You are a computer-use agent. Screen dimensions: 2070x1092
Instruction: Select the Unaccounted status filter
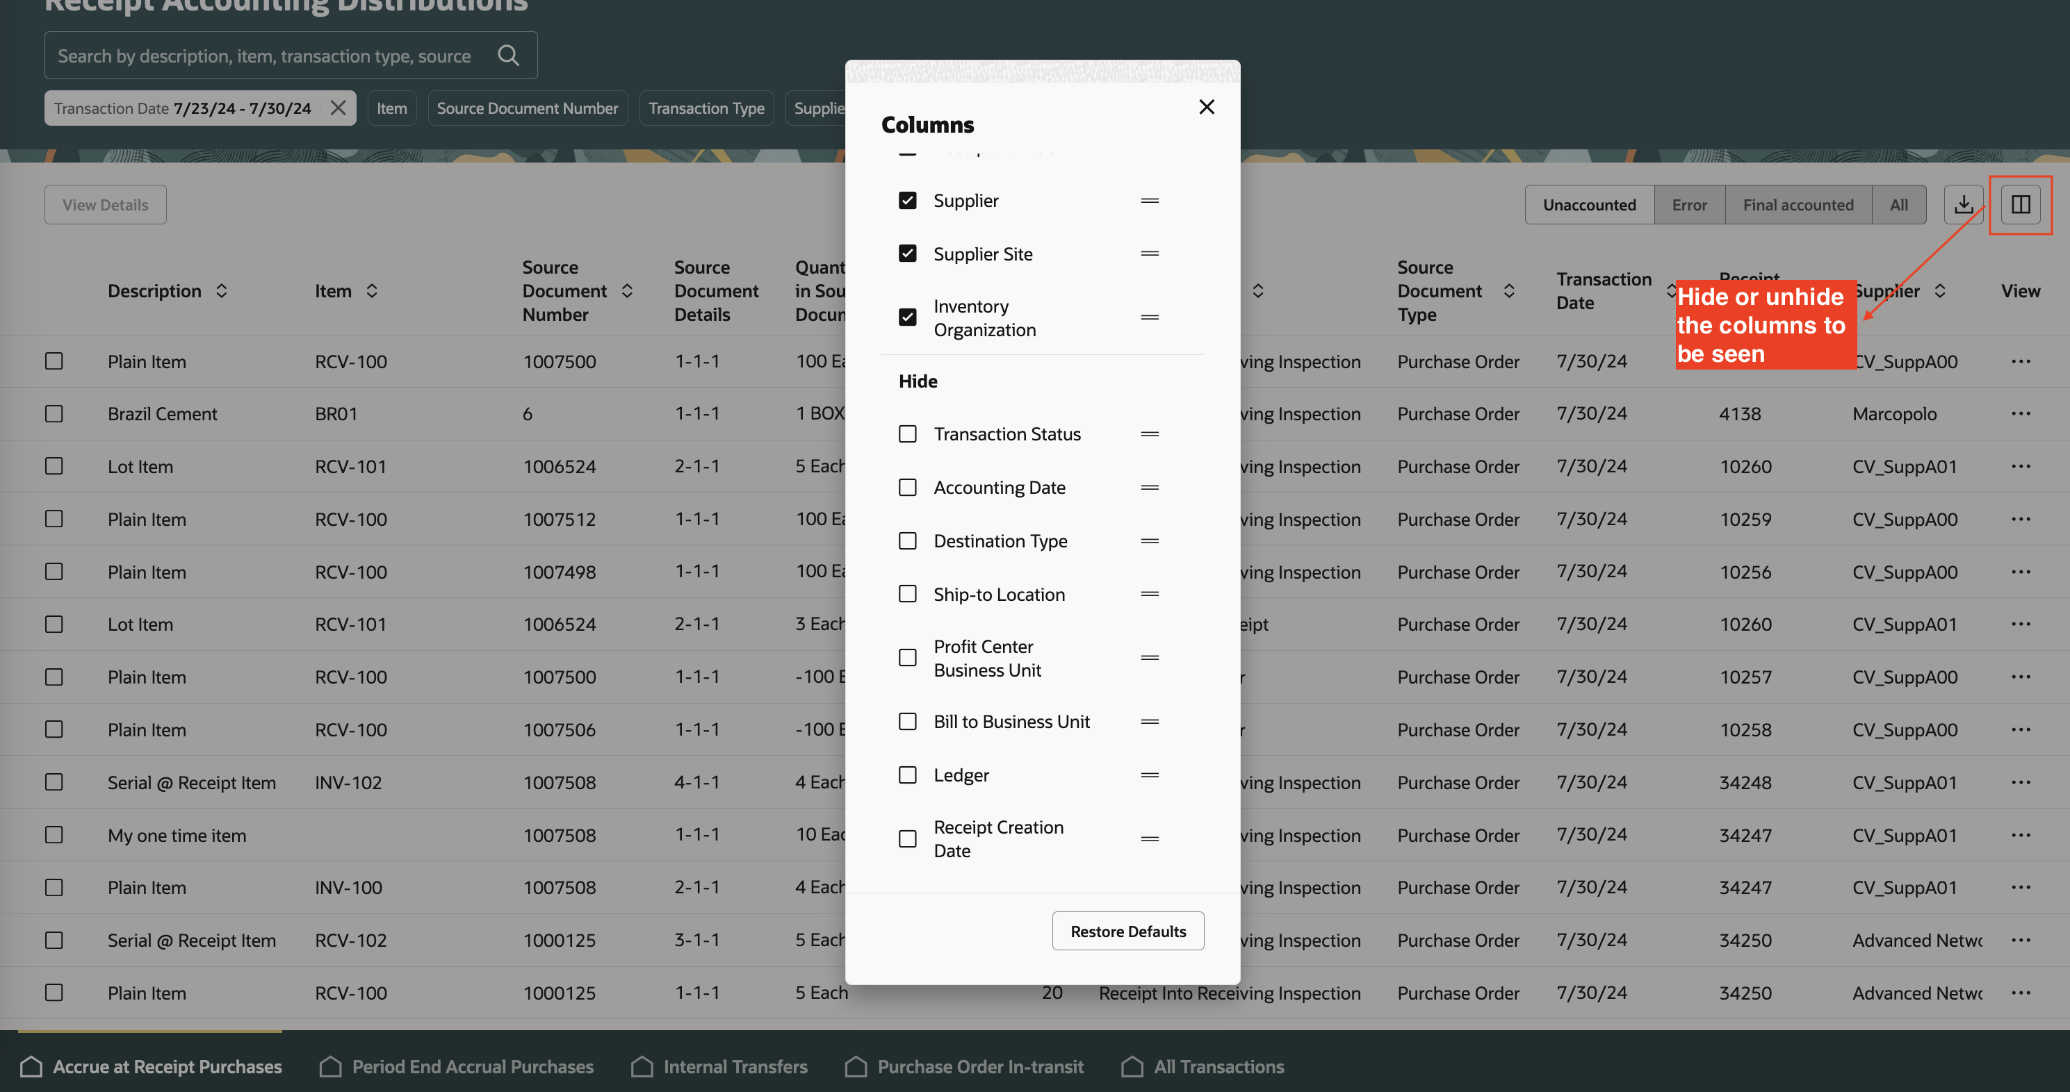point(1589,205)
